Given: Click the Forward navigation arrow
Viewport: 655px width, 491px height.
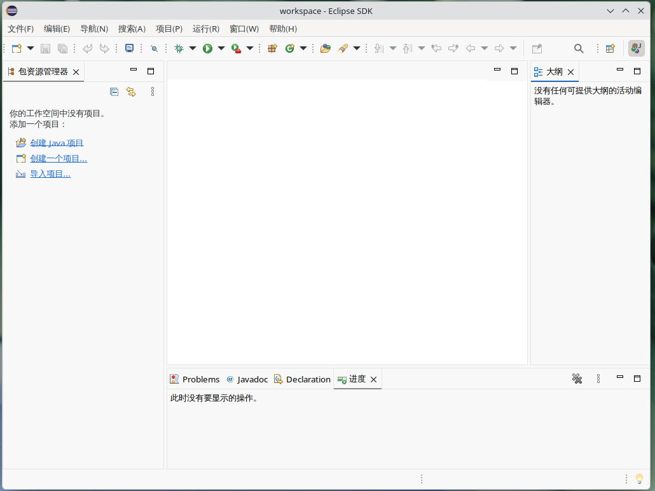Looking at the screenshot, I should (499, 48).
